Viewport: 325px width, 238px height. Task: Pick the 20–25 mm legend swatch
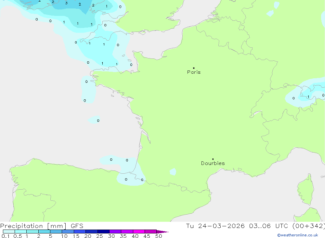[x=91, y=232]
